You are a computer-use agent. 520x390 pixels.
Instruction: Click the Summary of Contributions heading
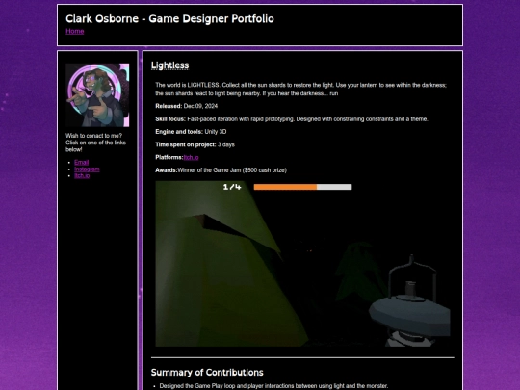(x=207, y=373)
